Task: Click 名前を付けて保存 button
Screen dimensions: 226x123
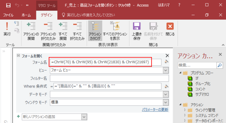Action: [153, 31]
